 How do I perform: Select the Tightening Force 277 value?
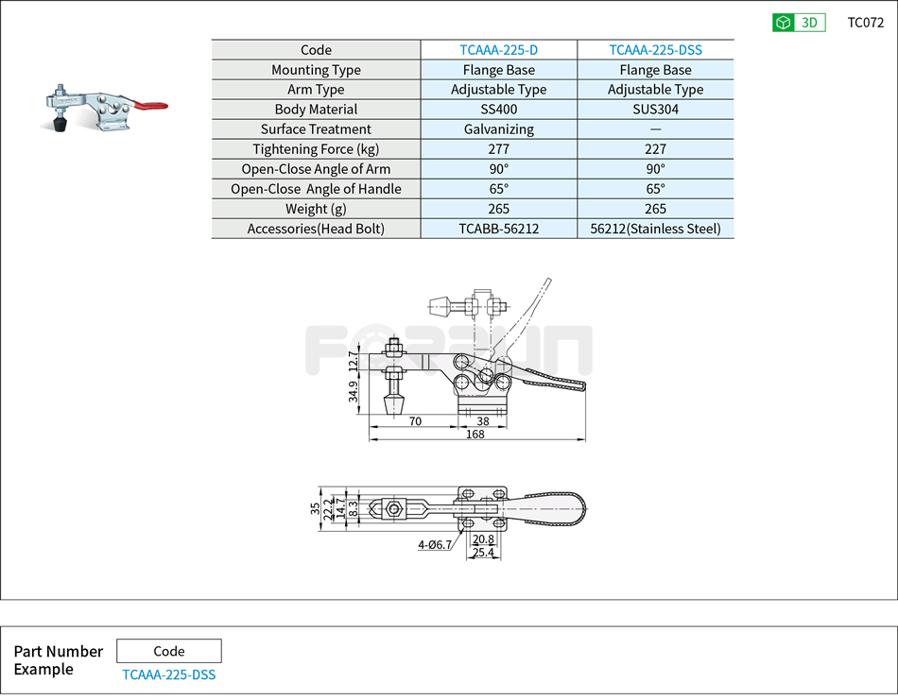point(498,148)
